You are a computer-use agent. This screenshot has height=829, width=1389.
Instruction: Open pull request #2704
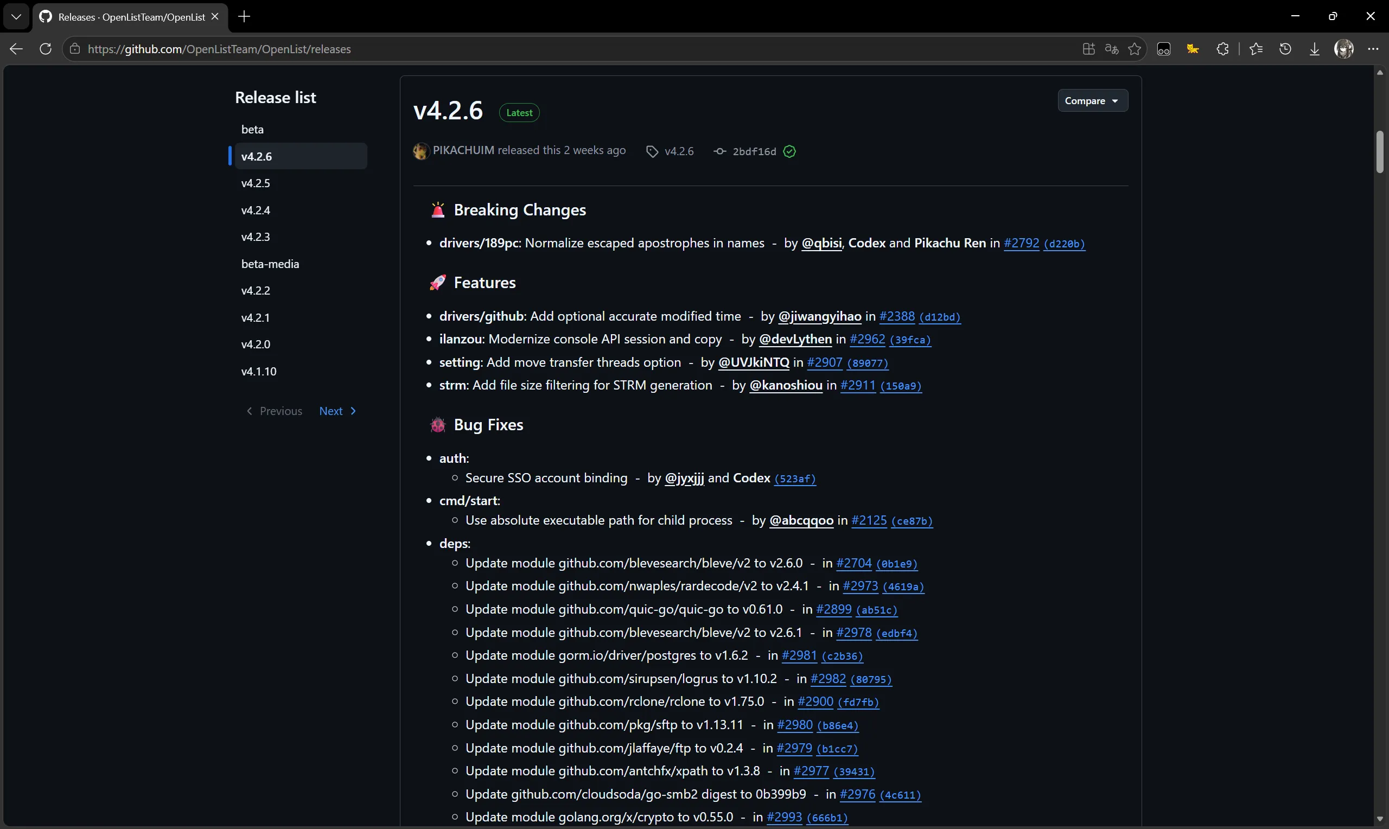click(853, 563)
